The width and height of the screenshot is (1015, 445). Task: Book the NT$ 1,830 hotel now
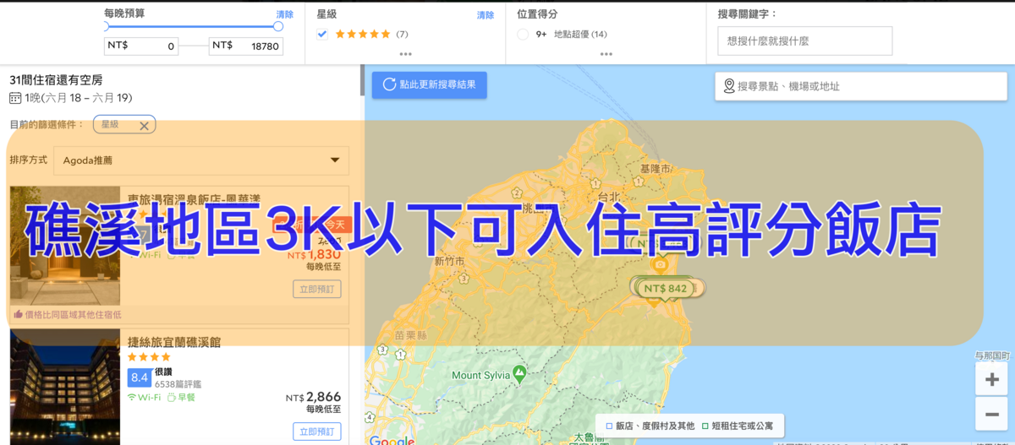point(317,290)
